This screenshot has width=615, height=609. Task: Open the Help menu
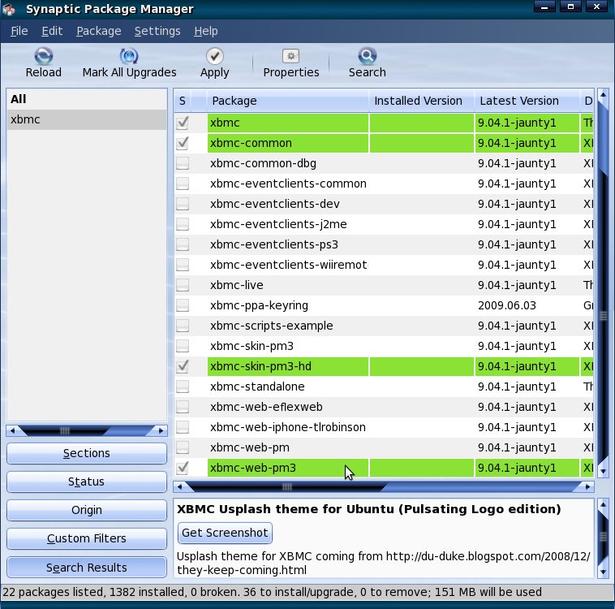coord(206,31)
